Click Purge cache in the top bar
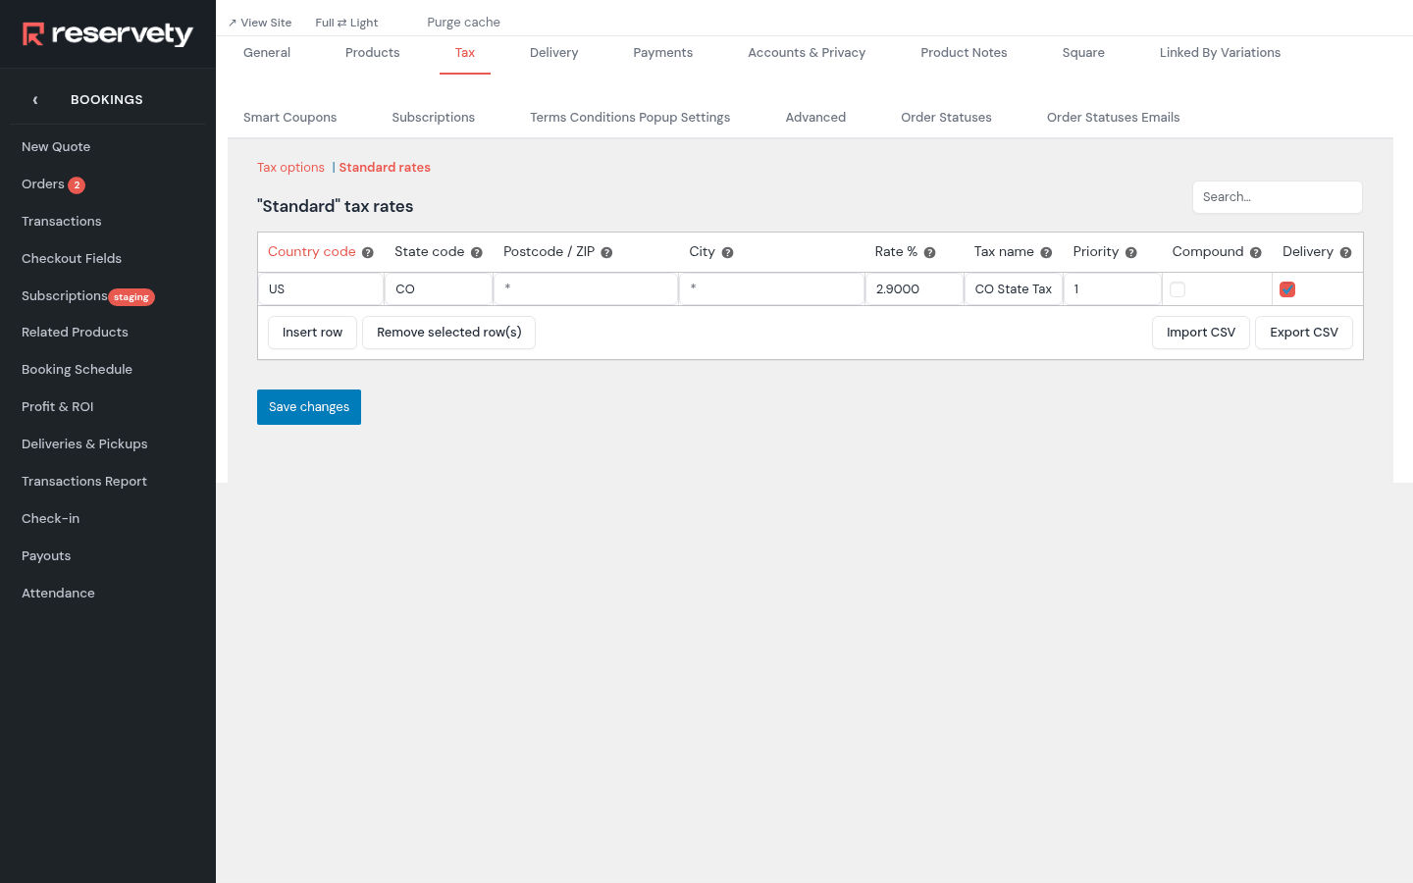Viewport: 1413px width, 883px height. tap(464, 23)
